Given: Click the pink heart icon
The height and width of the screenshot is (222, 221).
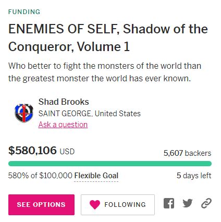Looking at the screenshot, I should pyautogui.click(x=95, y=204).
